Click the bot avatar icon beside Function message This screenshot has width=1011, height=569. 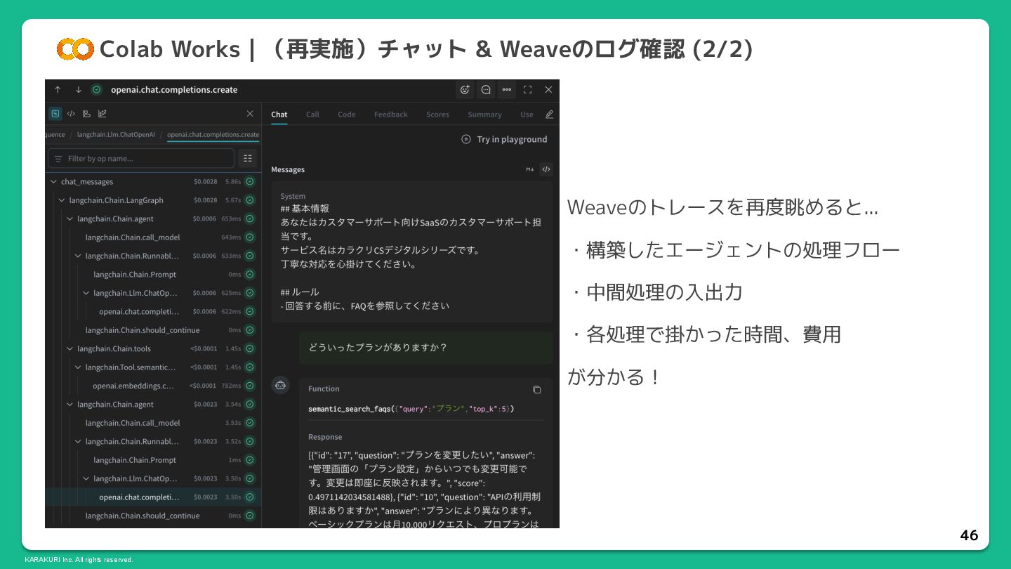click(x=281, y=385)
